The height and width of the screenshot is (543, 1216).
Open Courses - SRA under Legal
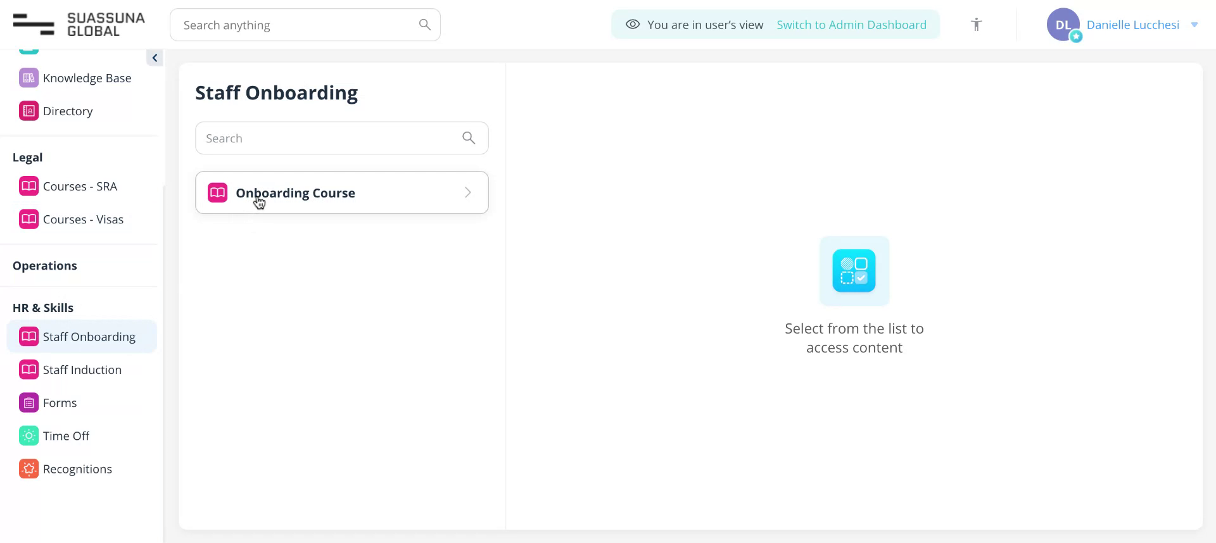click(82, 186)
